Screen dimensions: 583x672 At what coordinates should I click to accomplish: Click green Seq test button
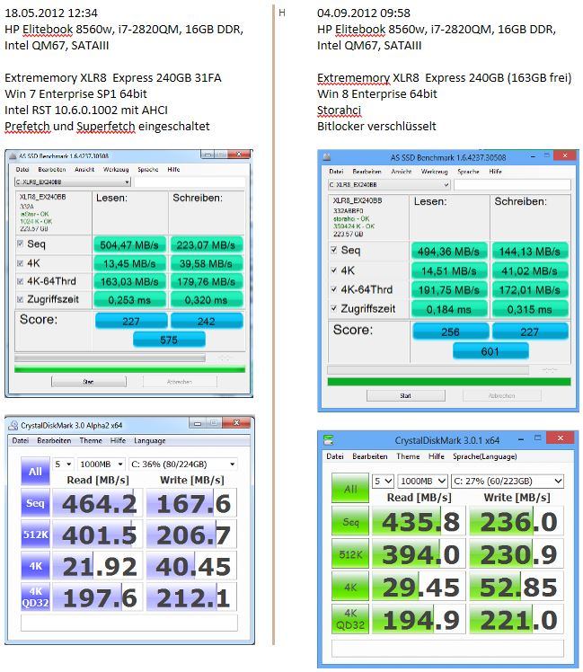[350, 522]
